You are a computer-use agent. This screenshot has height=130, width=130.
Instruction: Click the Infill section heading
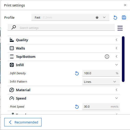point(20,65)
